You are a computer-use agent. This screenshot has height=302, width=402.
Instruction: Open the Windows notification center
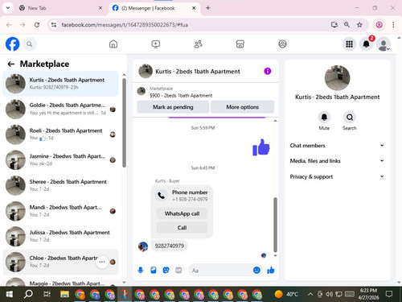click(389, 294)
